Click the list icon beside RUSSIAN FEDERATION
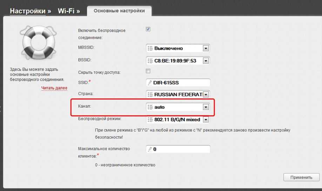This screenshot has height=191, width=322. tap(150, 95)
